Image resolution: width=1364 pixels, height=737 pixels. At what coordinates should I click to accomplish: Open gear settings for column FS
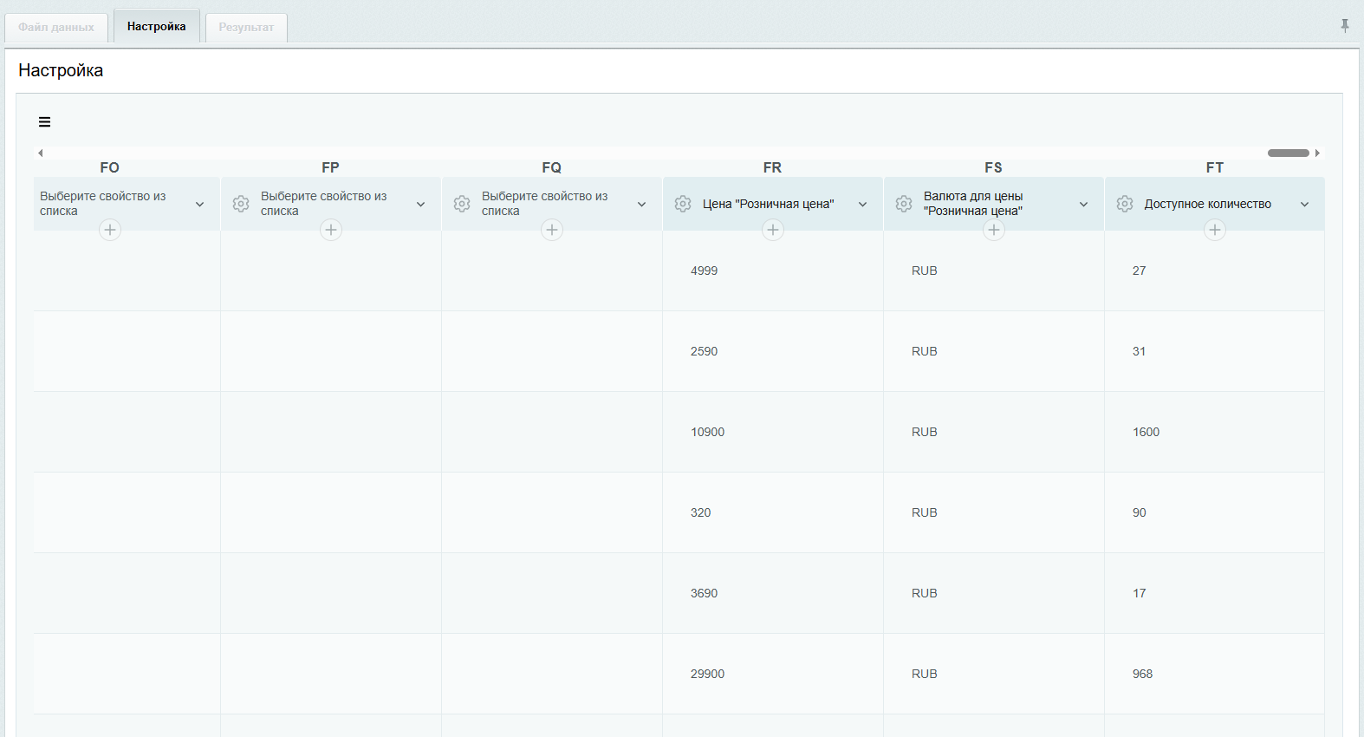pyautogui.click(x=904, y=204)
